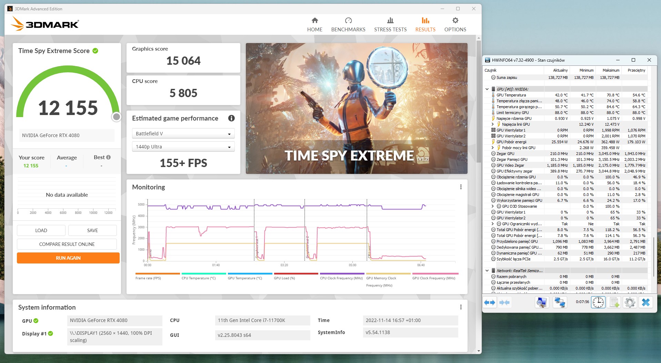Open 3DMark Options via the gear icon

454,24
